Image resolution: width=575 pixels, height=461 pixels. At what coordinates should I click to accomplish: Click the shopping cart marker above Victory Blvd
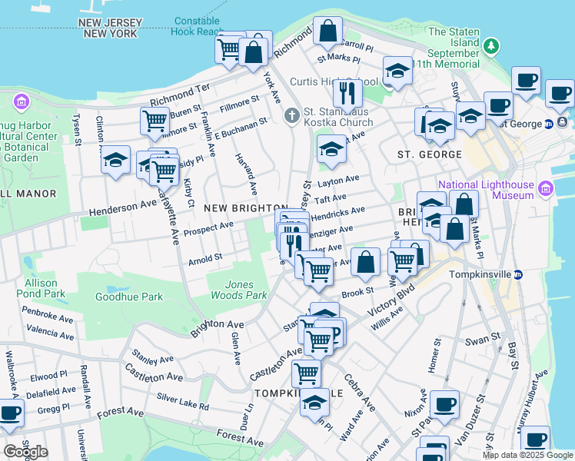pyautogui.click(x=402, y=263)
